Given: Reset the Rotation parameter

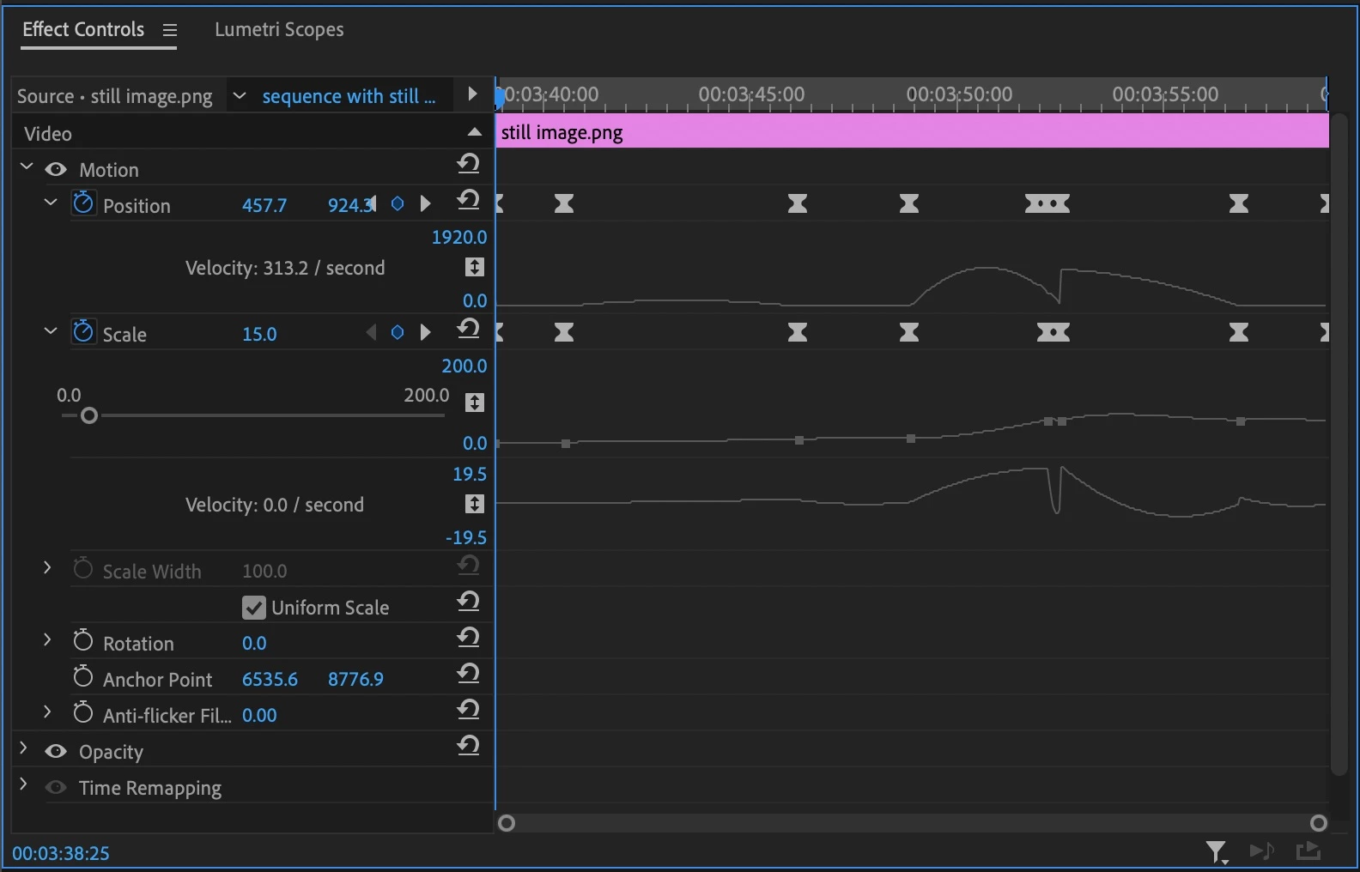Looking at the screenshot, I should (x=469, y=637).
